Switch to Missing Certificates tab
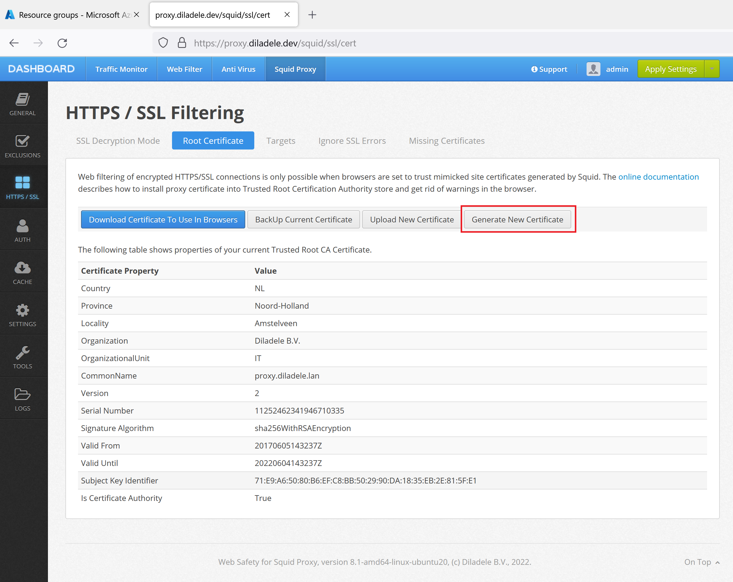733x582 pixels. [x=447, y=140]
